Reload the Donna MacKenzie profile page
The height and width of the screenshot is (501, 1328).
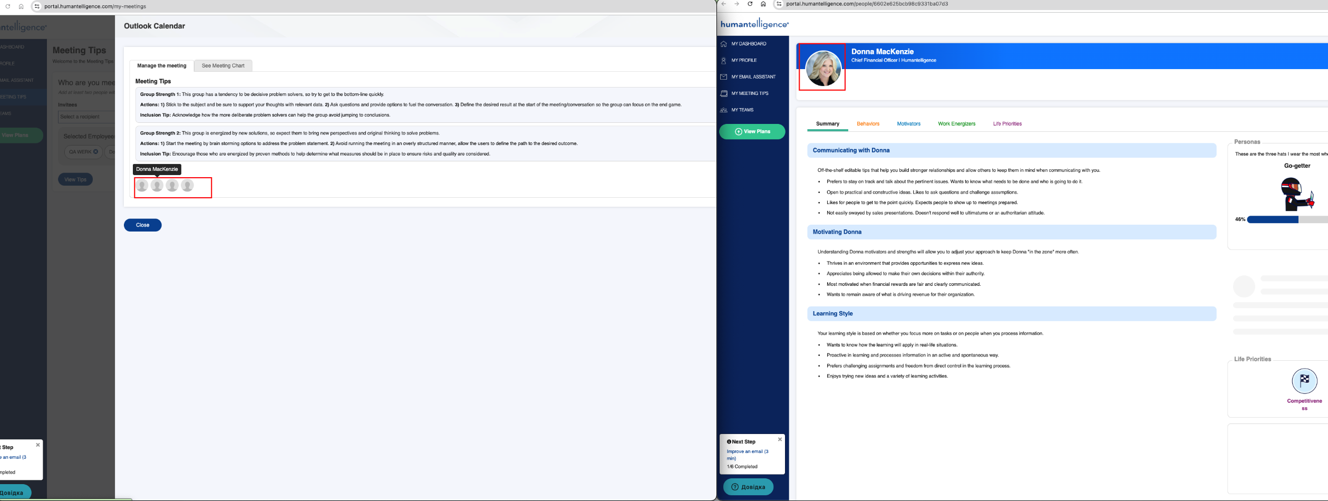750,4
